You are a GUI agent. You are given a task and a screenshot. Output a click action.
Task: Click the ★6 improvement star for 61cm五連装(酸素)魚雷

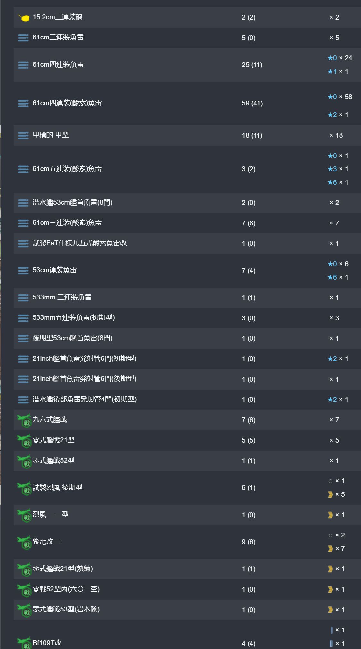[x=332, y=182]
